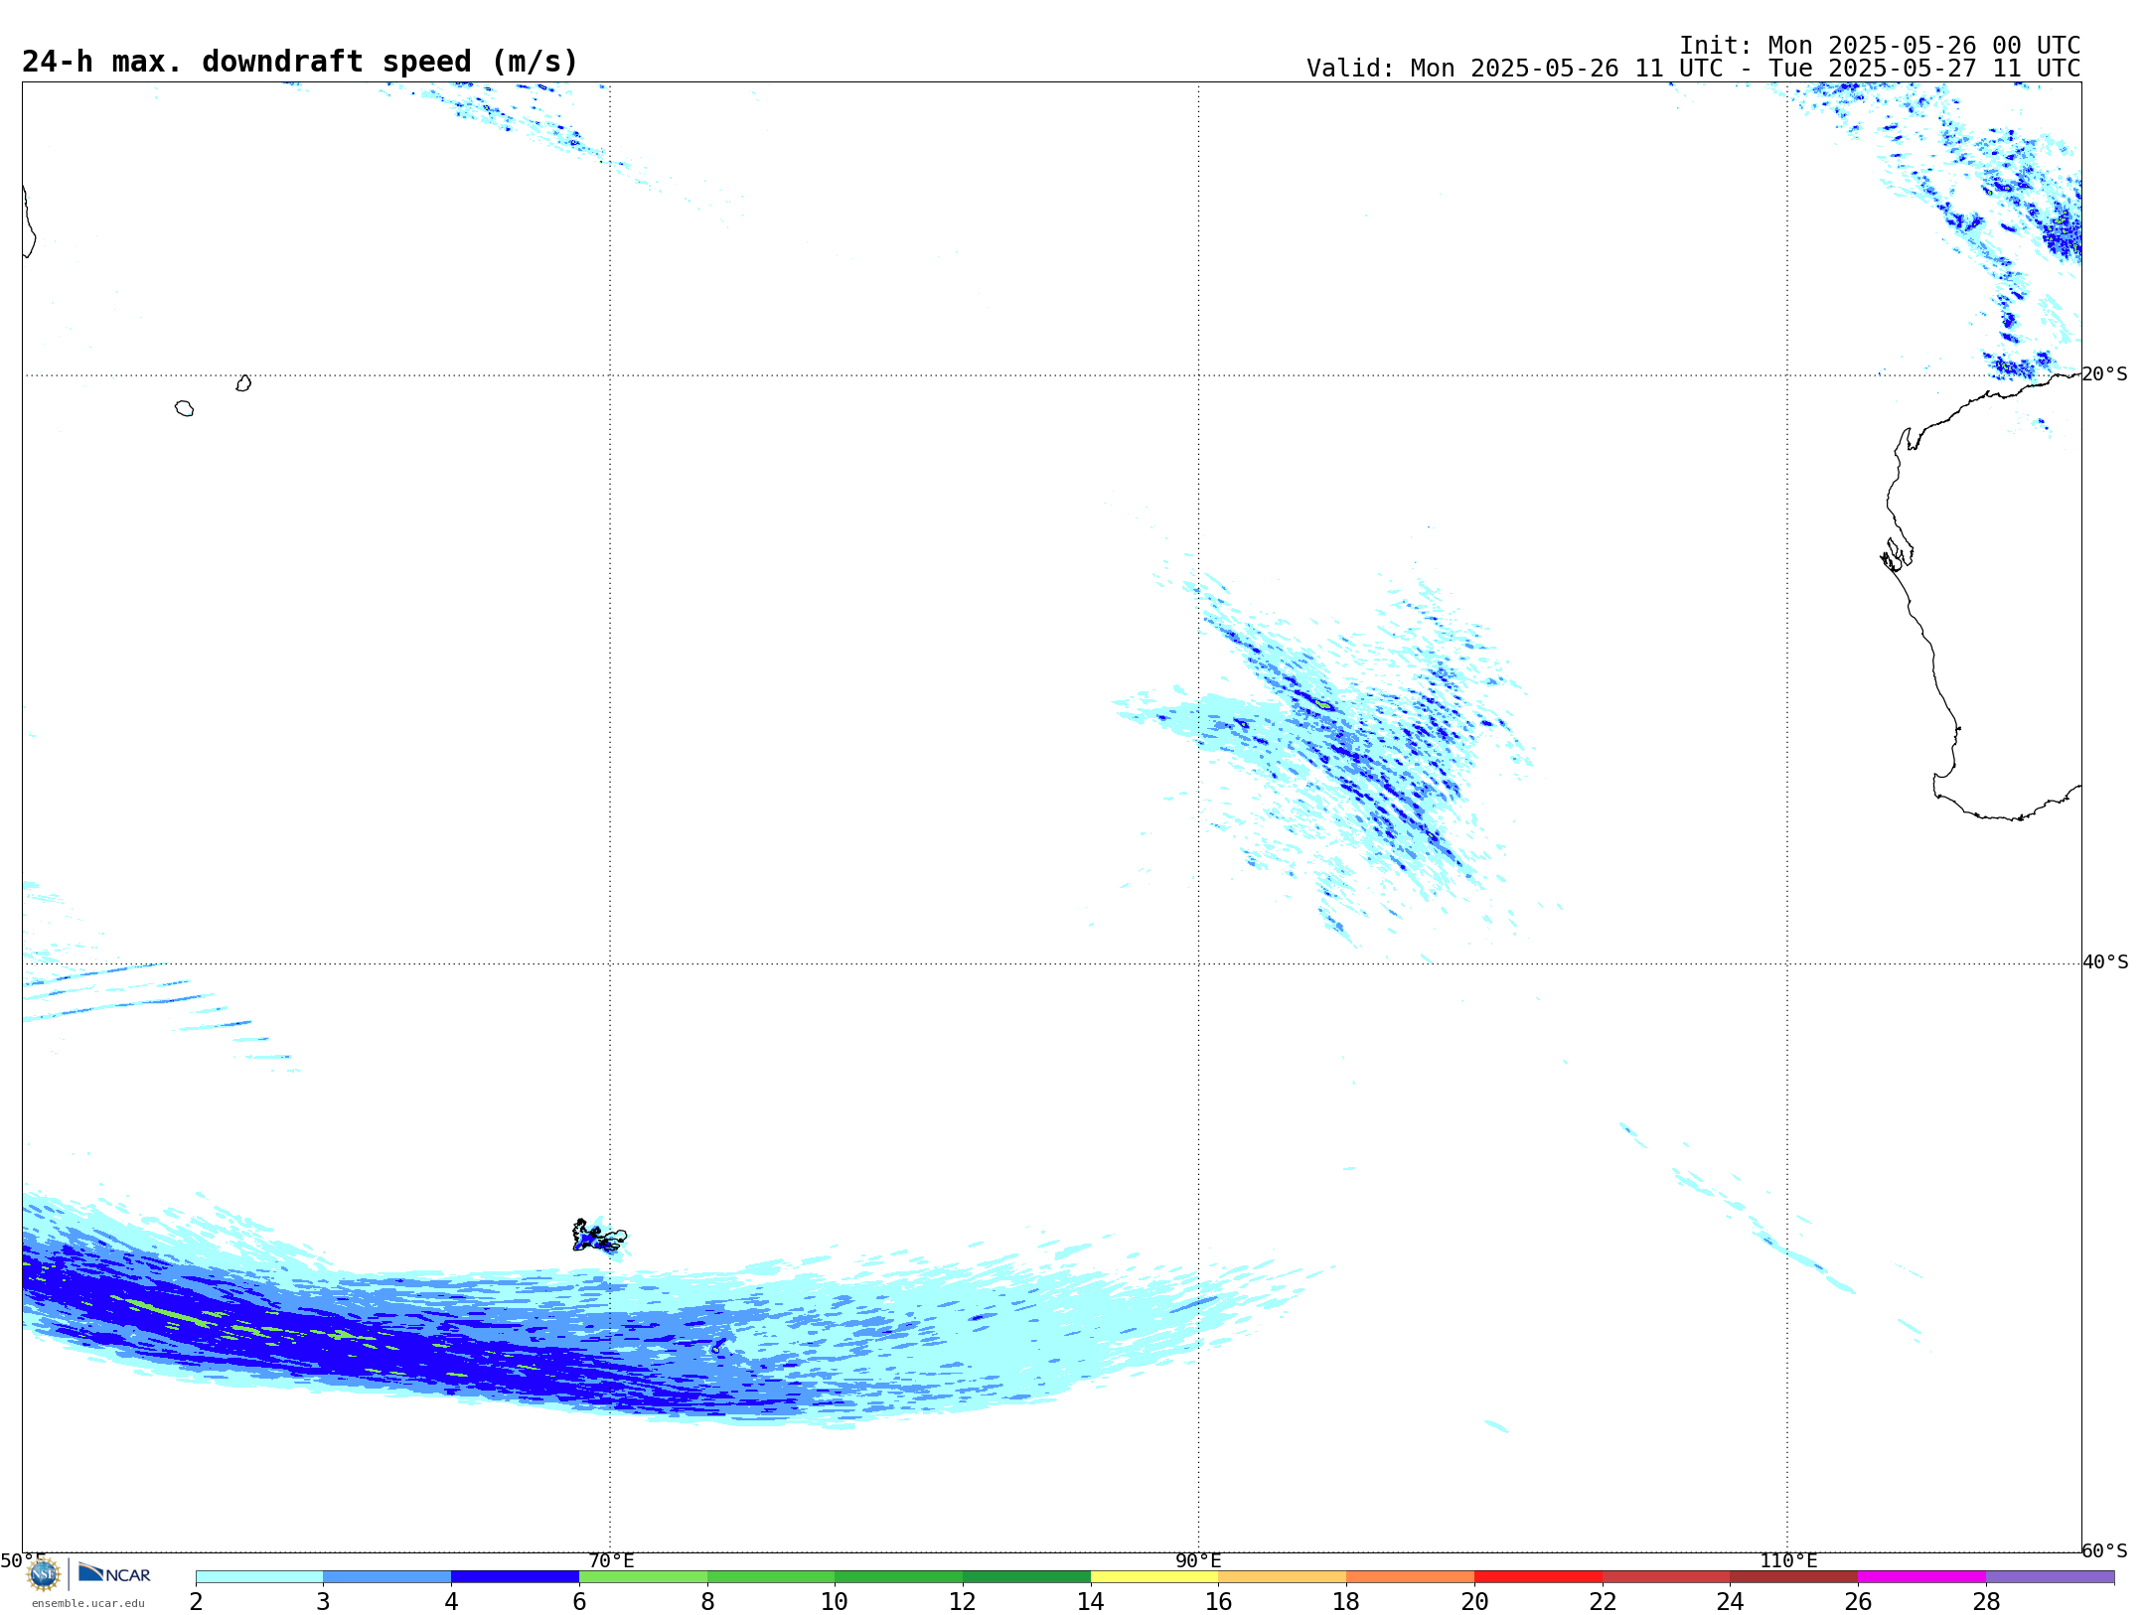Click the dark blue 4-6 color swatch
The width and height of the screenshot is (2146, 1615).
[515, 1577]
